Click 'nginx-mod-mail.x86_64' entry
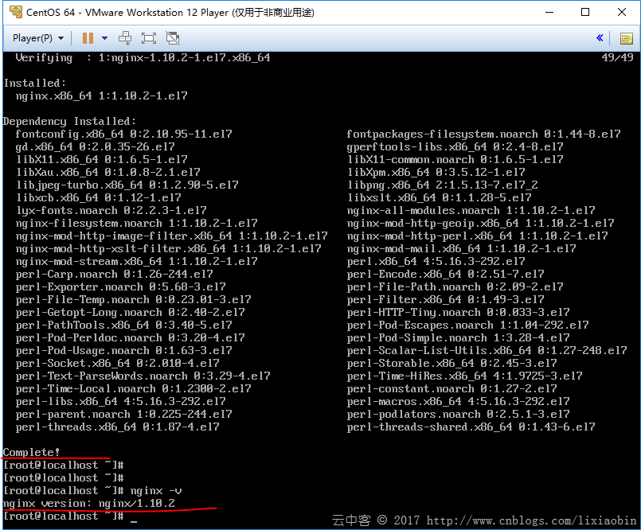Viewport: 641px width, 530px height. pyautogui.click(x=461, y=248)
